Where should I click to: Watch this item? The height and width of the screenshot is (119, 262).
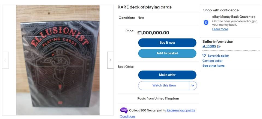(x=164, y=85)
